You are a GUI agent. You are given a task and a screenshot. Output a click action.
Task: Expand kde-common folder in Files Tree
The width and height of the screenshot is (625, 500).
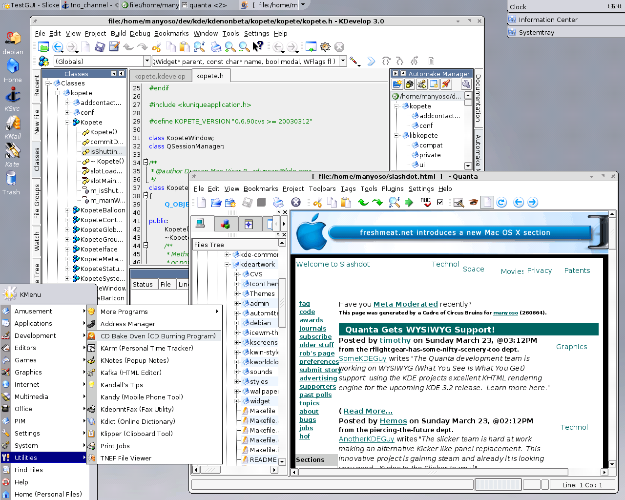click(228, 254)
